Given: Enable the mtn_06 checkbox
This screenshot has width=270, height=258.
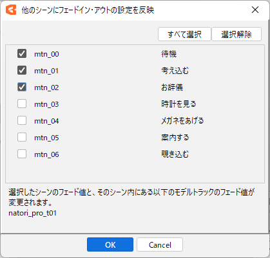Looking at the screenshot, I should [x=22, y=154].
